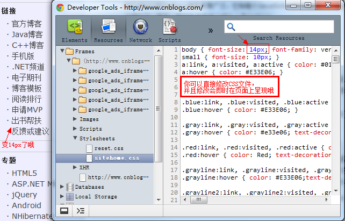
Task: Click line number 10 in gutter
Action: coord(174,117)
